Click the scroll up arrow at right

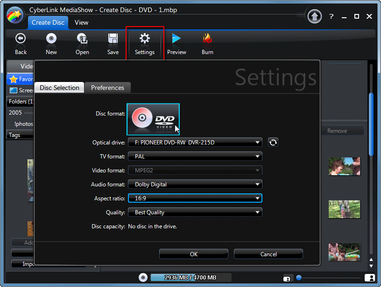(371, 260)
